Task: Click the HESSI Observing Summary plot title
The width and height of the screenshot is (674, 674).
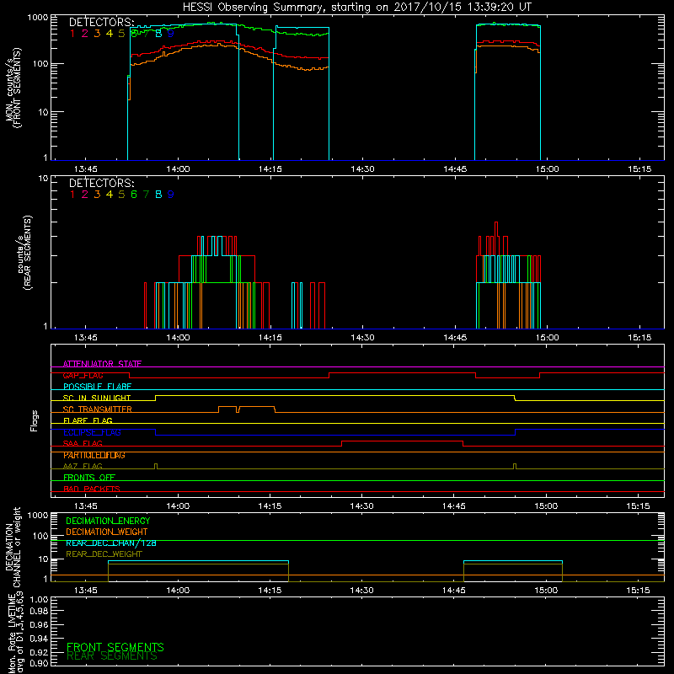Action: coord(356,7)
